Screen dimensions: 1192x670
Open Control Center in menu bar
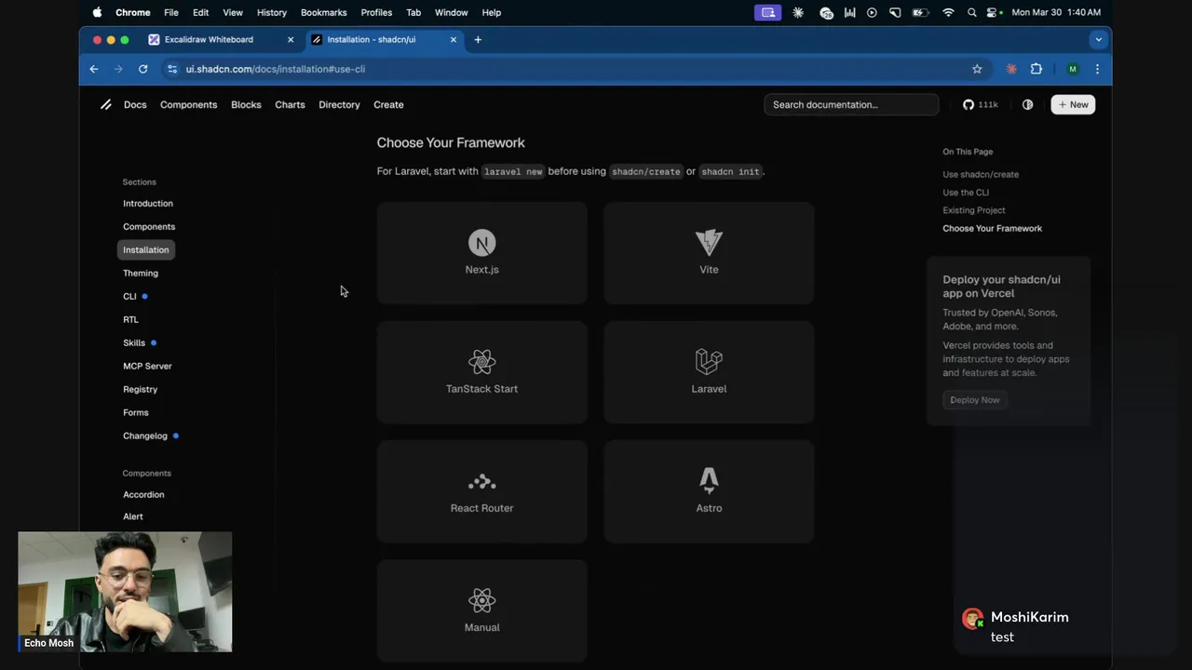click(x=994, y=12)
